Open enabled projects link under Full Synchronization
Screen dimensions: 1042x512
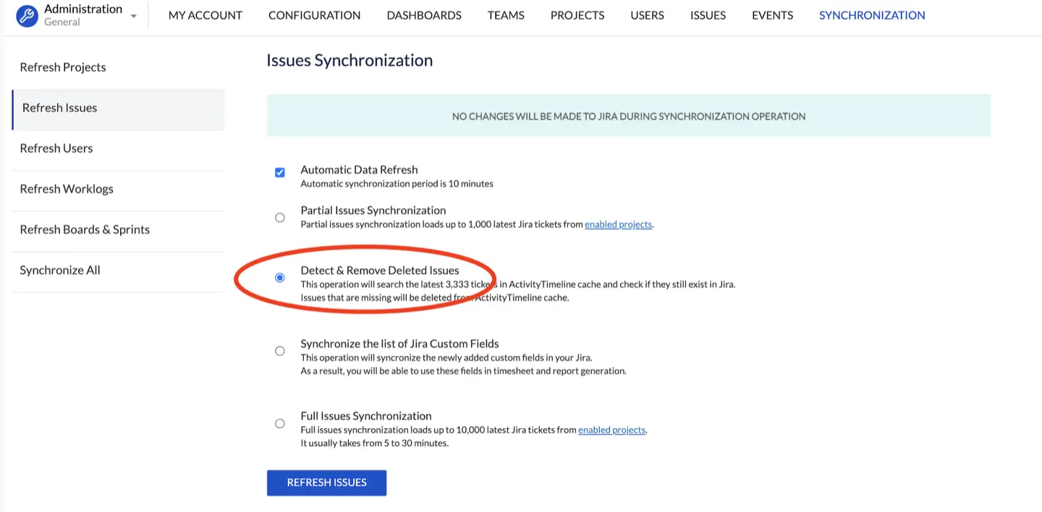pyautogui.click(x=611, y=430)
